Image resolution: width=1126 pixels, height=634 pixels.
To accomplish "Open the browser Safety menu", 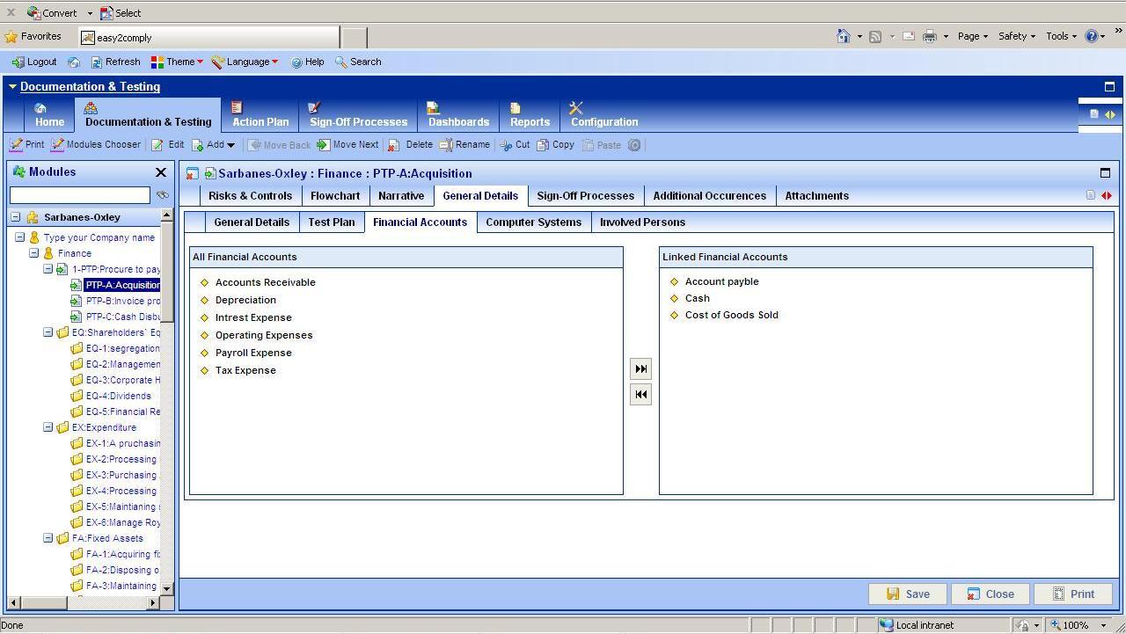I will tap(1016, 36).
